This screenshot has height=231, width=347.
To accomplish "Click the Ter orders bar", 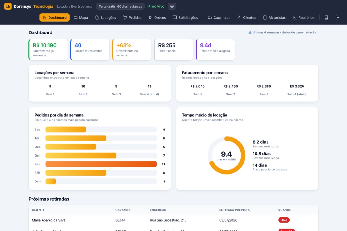I will click(76, 138).
